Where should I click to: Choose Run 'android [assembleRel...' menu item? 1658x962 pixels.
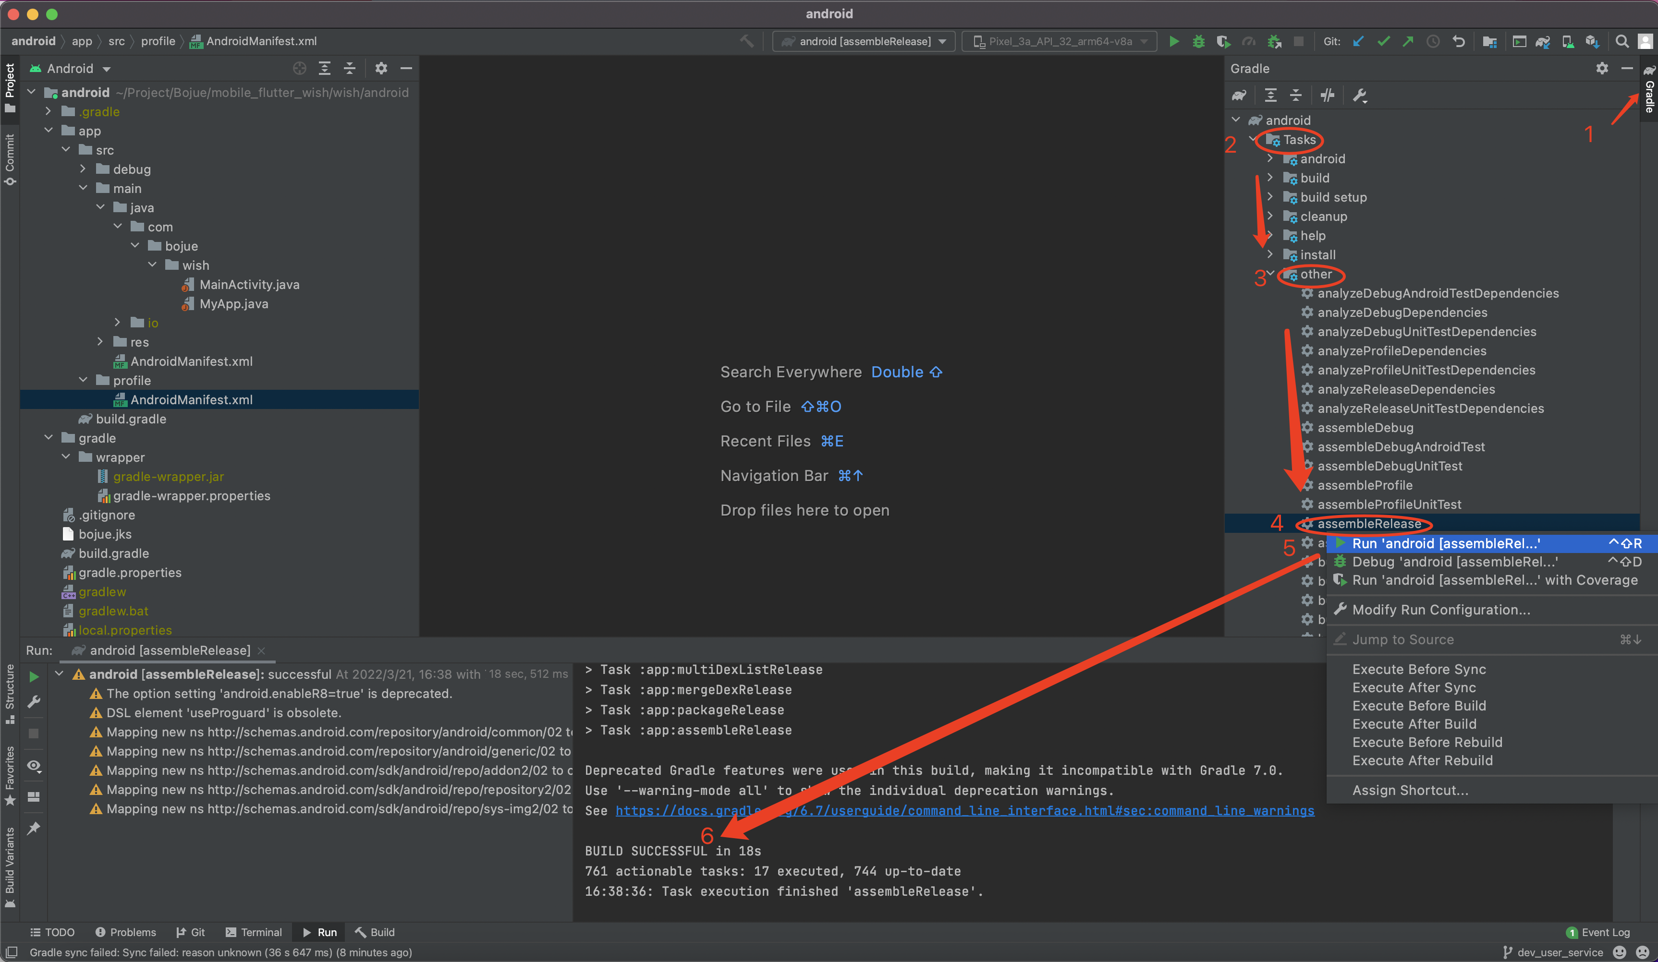[1490, 544]
